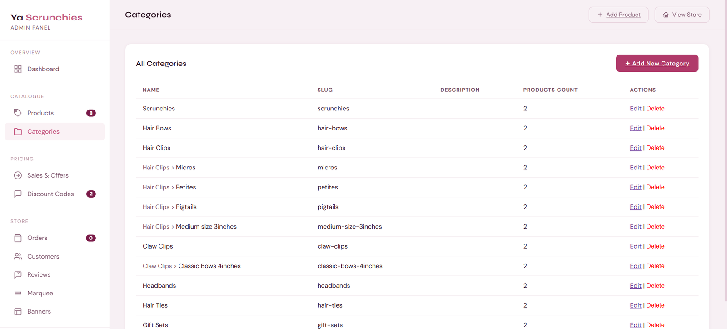The width and height of the screenshot is (727, 329).
Task: Click the View Store button
Action: tap(682, 15)
